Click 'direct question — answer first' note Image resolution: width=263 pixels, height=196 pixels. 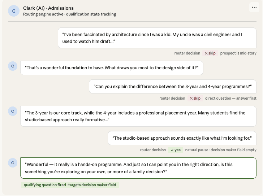(230, 99)
